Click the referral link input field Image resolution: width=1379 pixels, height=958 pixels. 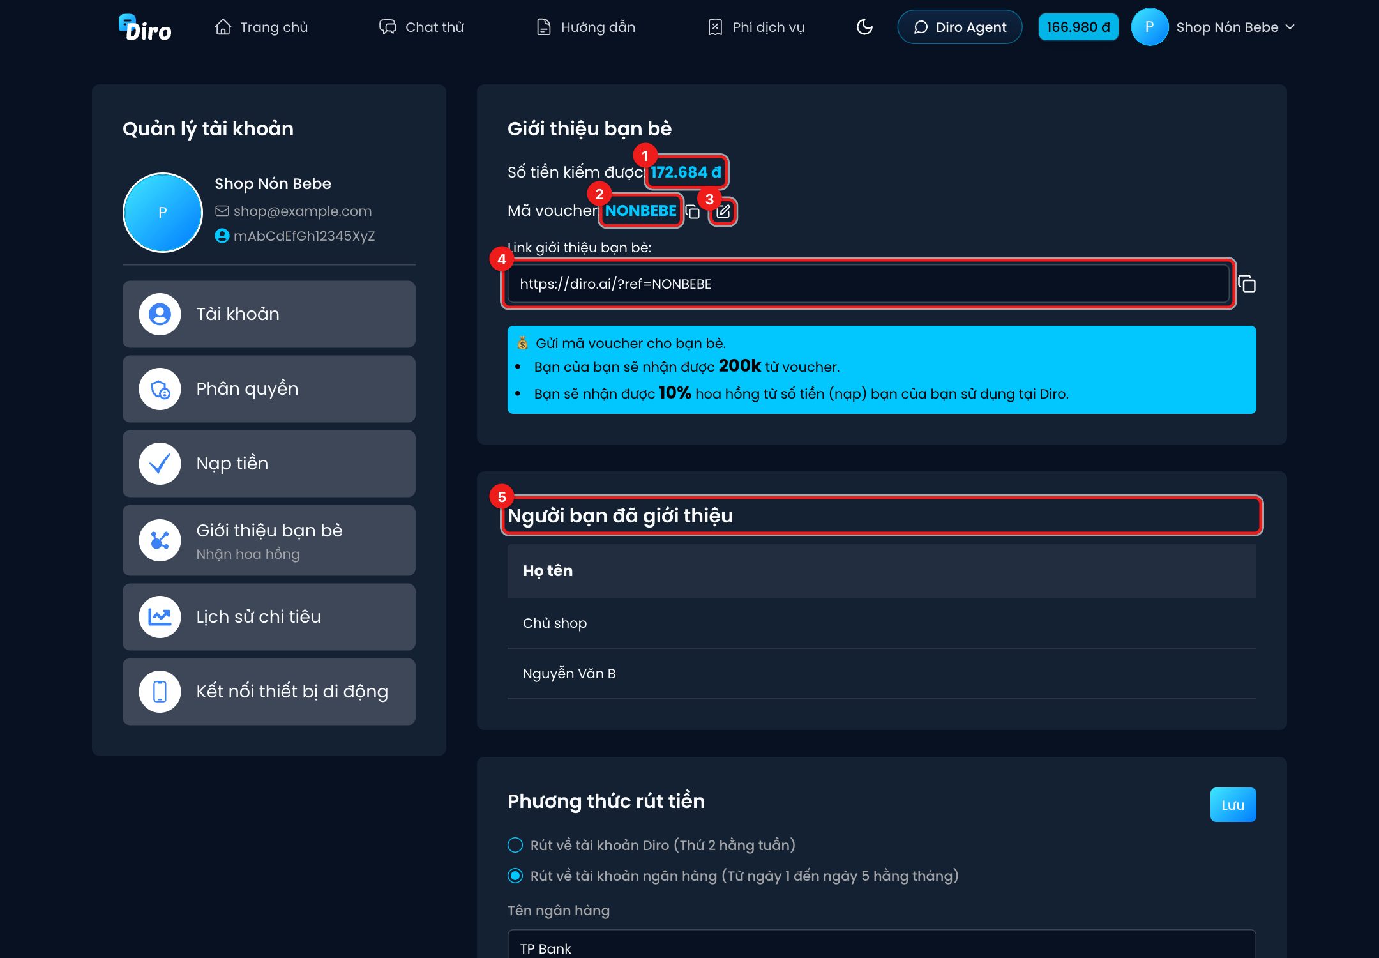[868, 284]
